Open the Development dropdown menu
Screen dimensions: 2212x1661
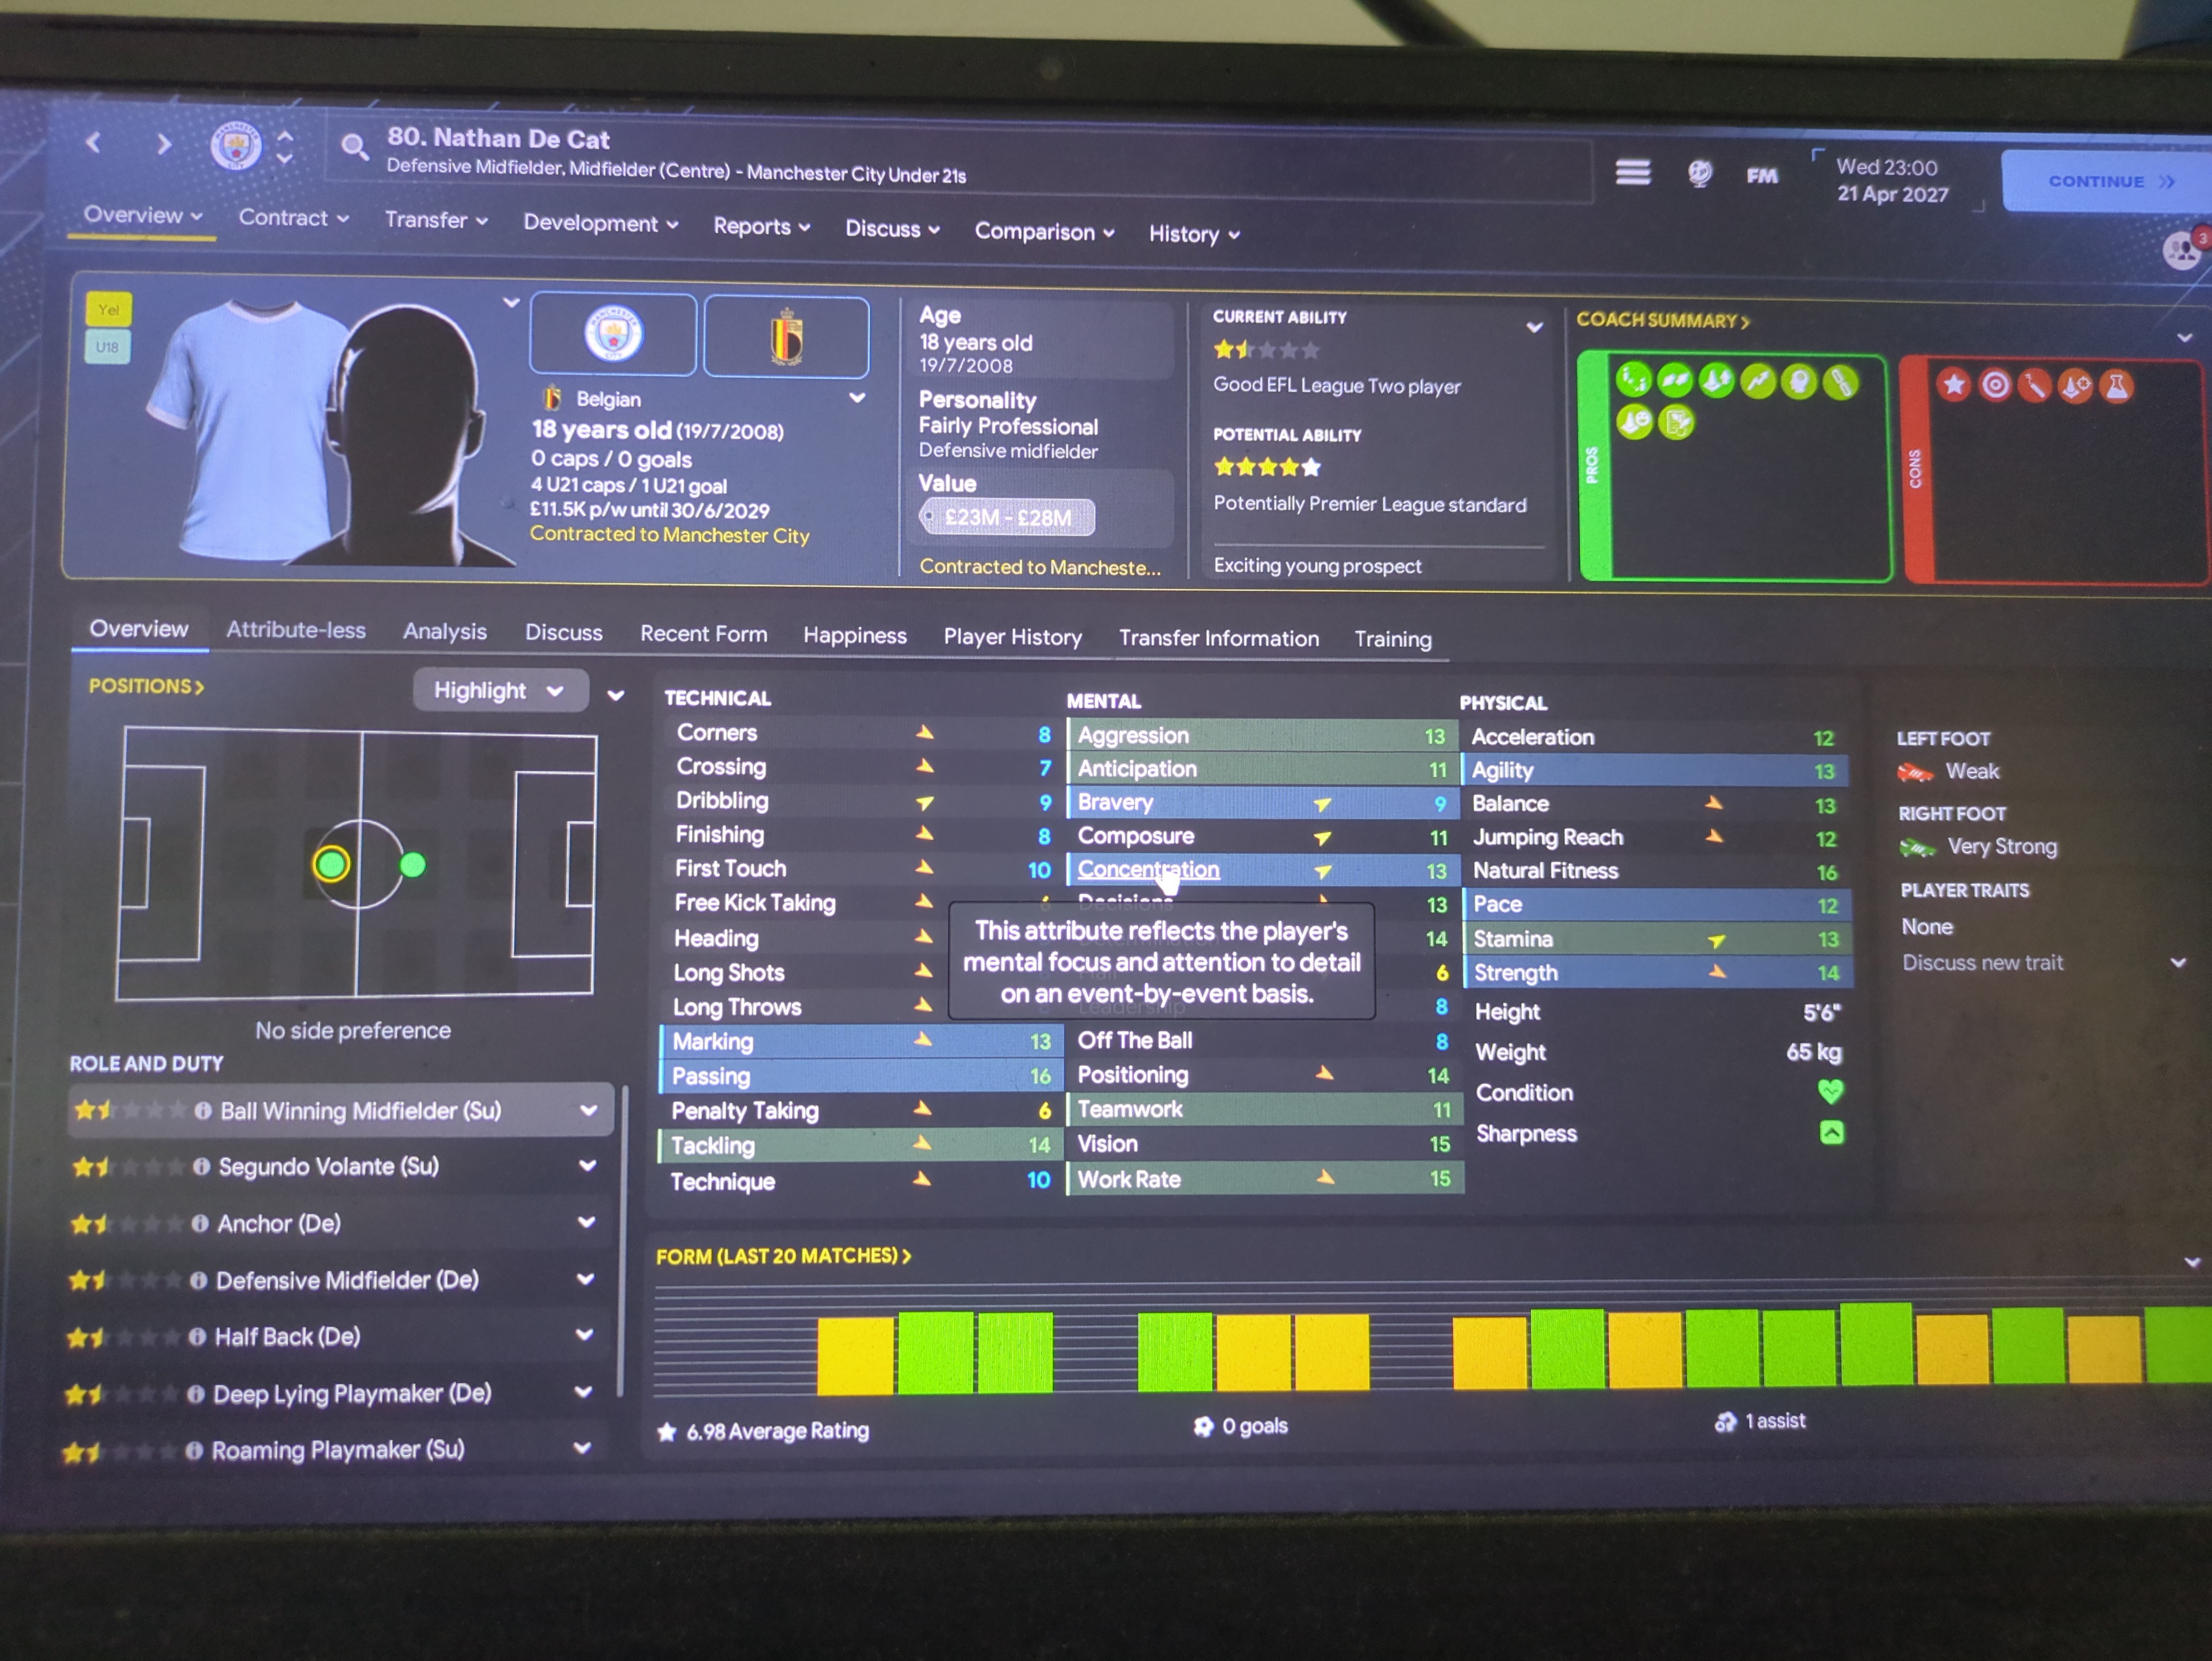point(600,223)
